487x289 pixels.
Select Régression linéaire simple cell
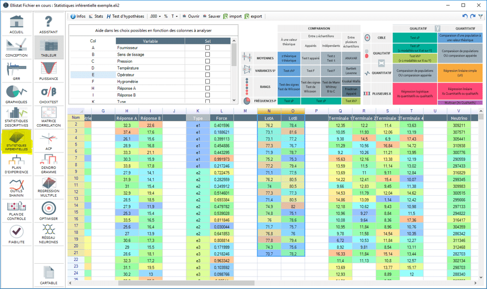coord(460,73)
